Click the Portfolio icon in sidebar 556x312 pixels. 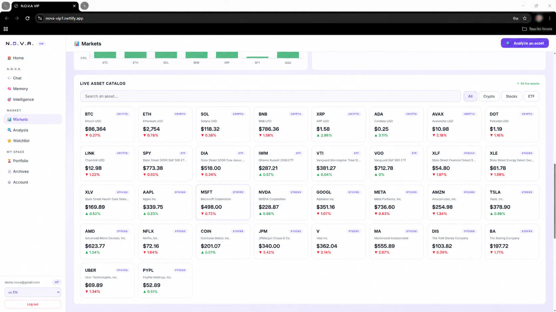(9, 161)
